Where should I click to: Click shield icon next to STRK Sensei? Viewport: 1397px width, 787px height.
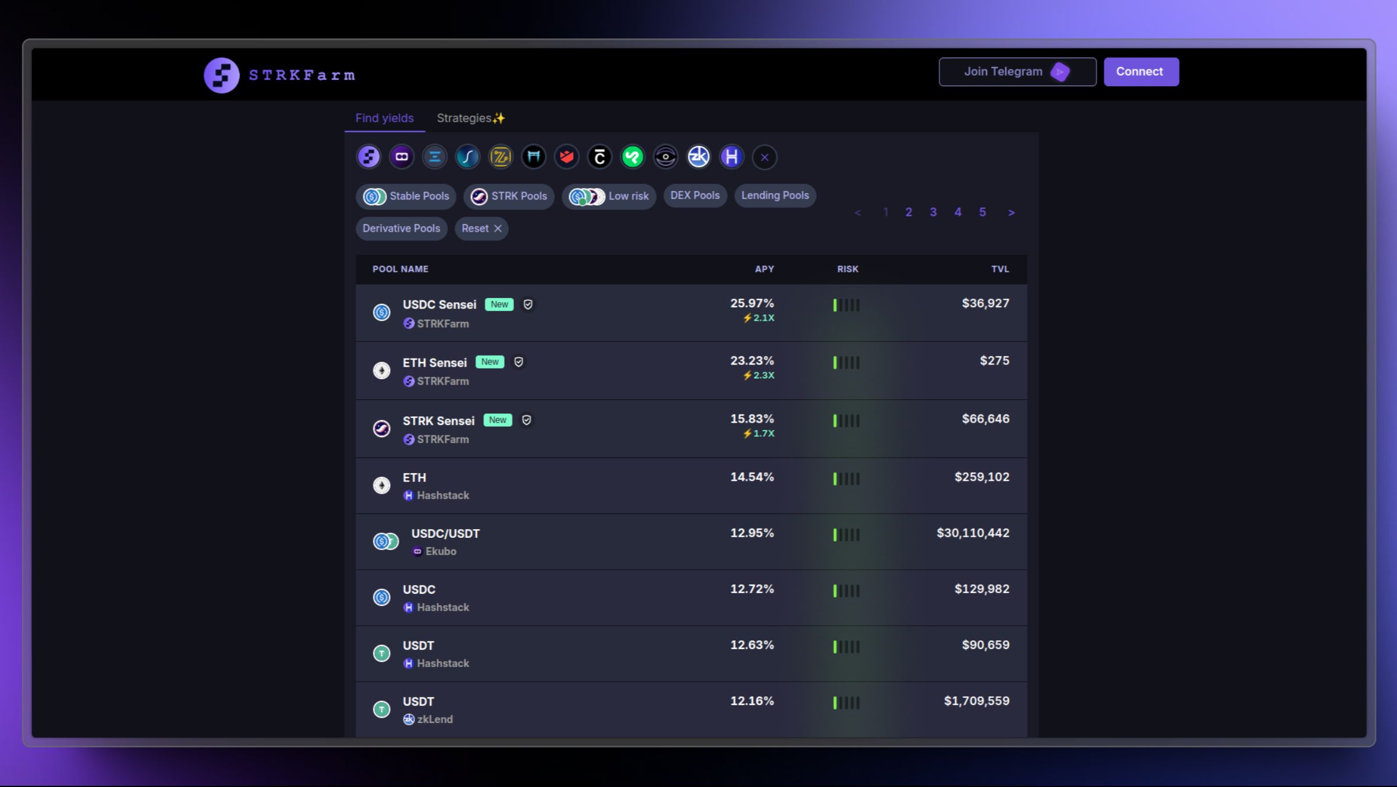tap(527, 420)
